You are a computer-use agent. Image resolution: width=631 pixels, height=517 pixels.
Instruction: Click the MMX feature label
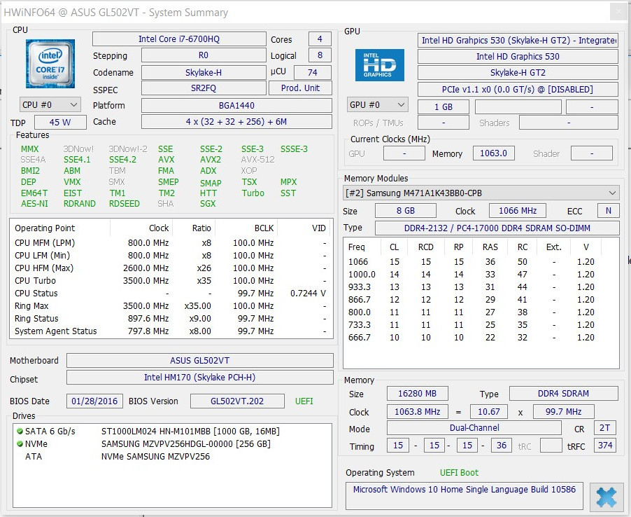[30, 149]
